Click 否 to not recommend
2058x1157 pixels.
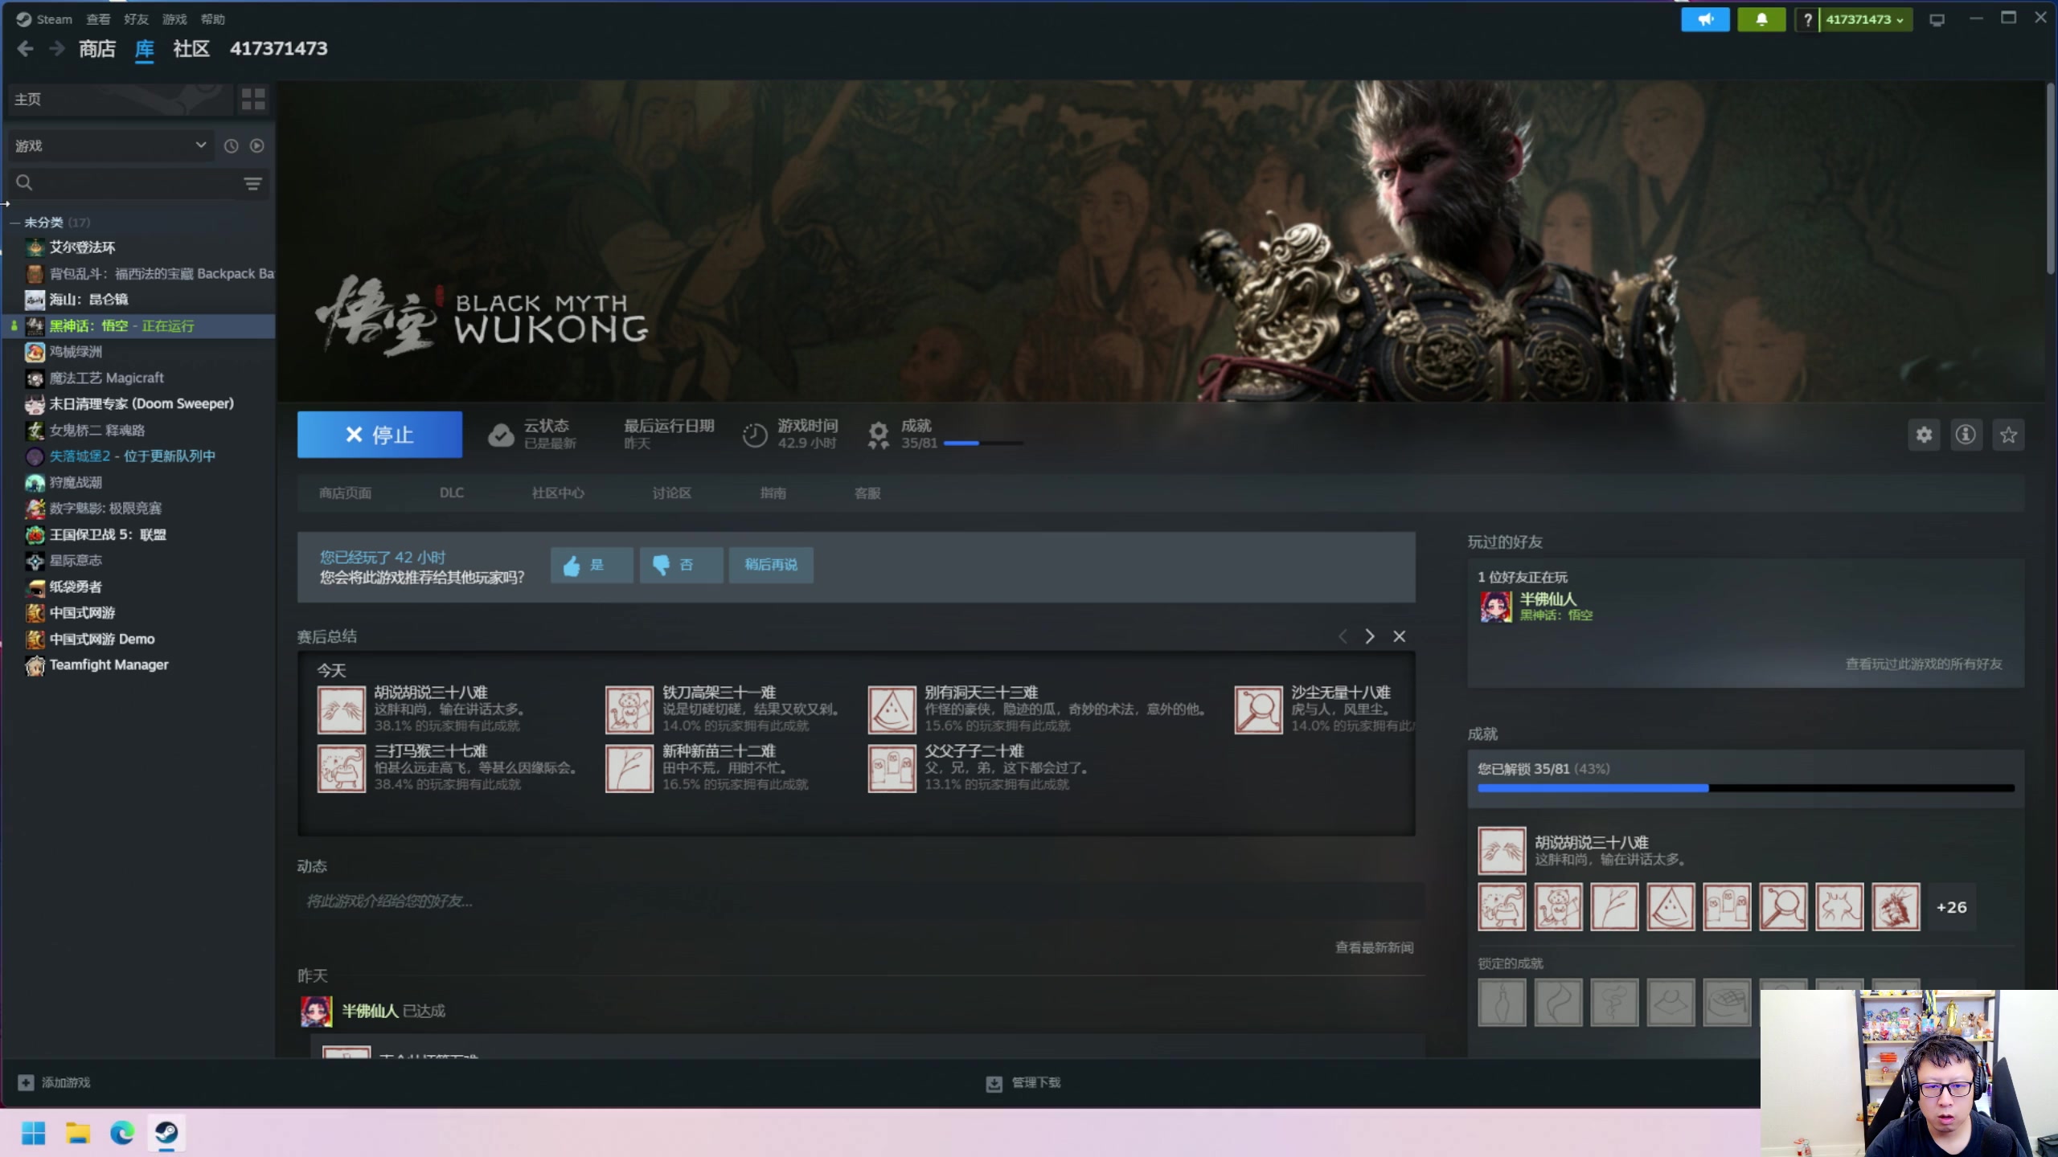tap(681, 565)
